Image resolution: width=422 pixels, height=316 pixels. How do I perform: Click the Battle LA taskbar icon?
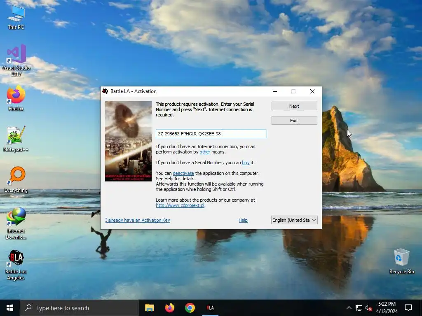tap(210, 308)
